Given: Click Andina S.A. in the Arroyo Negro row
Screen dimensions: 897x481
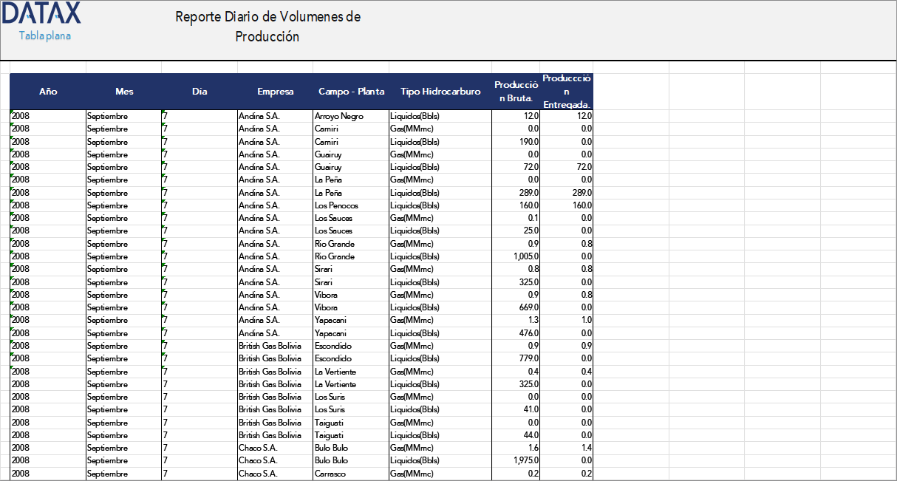Looking at the screenshot, I should click(x=259, y=116).
